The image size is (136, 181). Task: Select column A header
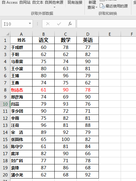pos(21,34)
